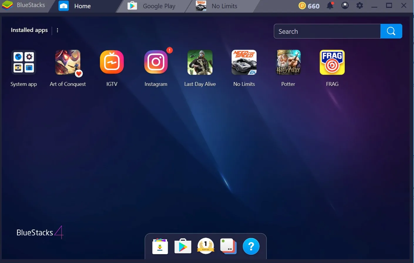
Task: Start Last Day Alive game
Action: point(200,62)
